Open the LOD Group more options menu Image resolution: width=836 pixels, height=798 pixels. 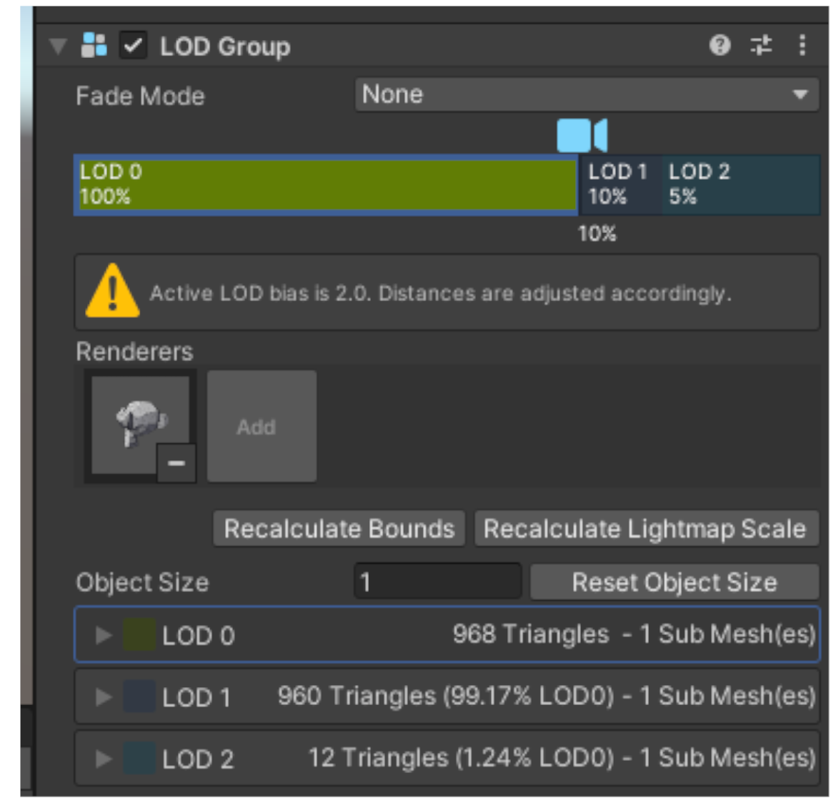click(802, 46)
